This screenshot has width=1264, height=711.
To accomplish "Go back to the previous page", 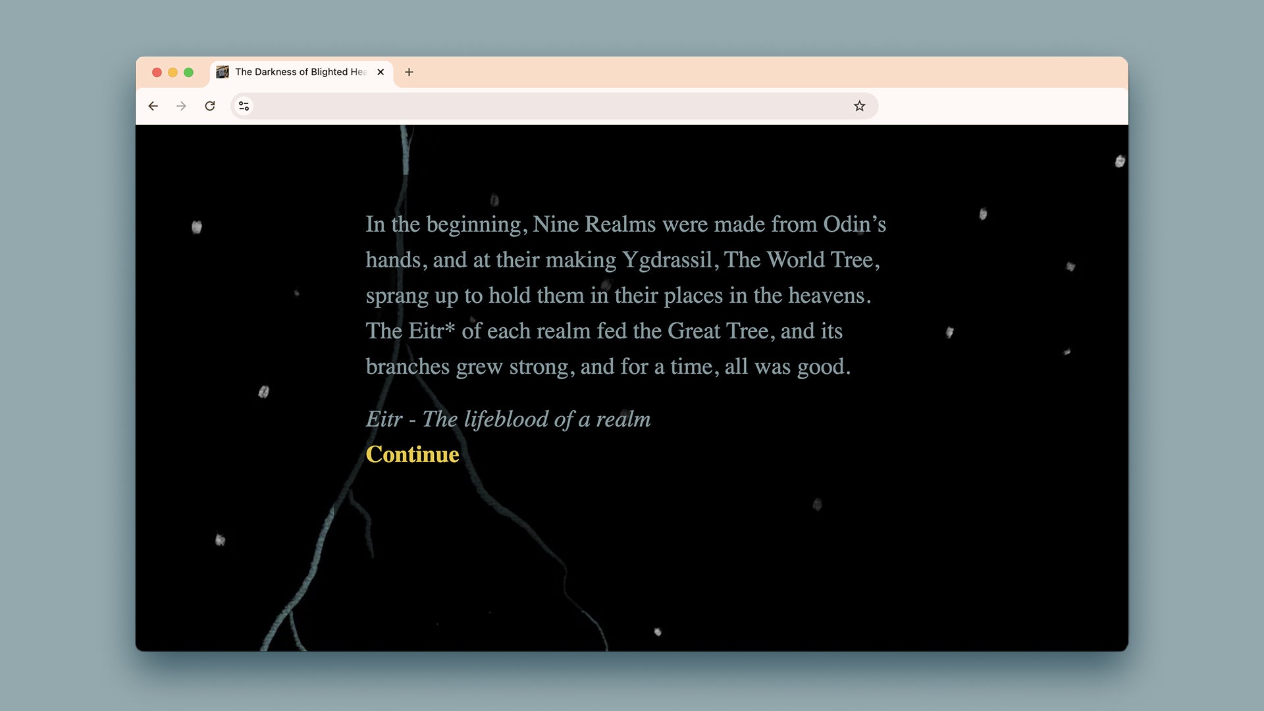I will coord(153,106).
